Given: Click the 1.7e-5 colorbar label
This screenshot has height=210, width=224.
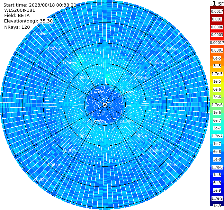Looking at the screenshot, I should point(217,74).
